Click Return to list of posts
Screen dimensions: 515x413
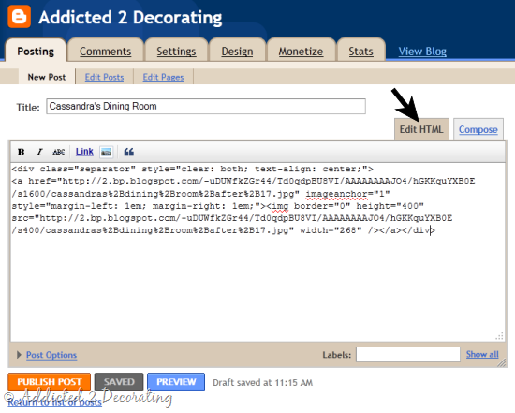[55, 402]
